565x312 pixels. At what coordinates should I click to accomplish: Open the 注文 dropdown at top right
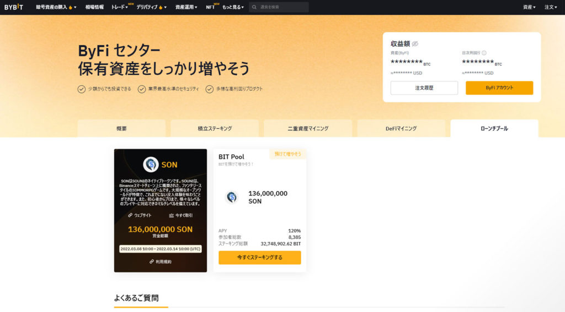coord(551,7)
